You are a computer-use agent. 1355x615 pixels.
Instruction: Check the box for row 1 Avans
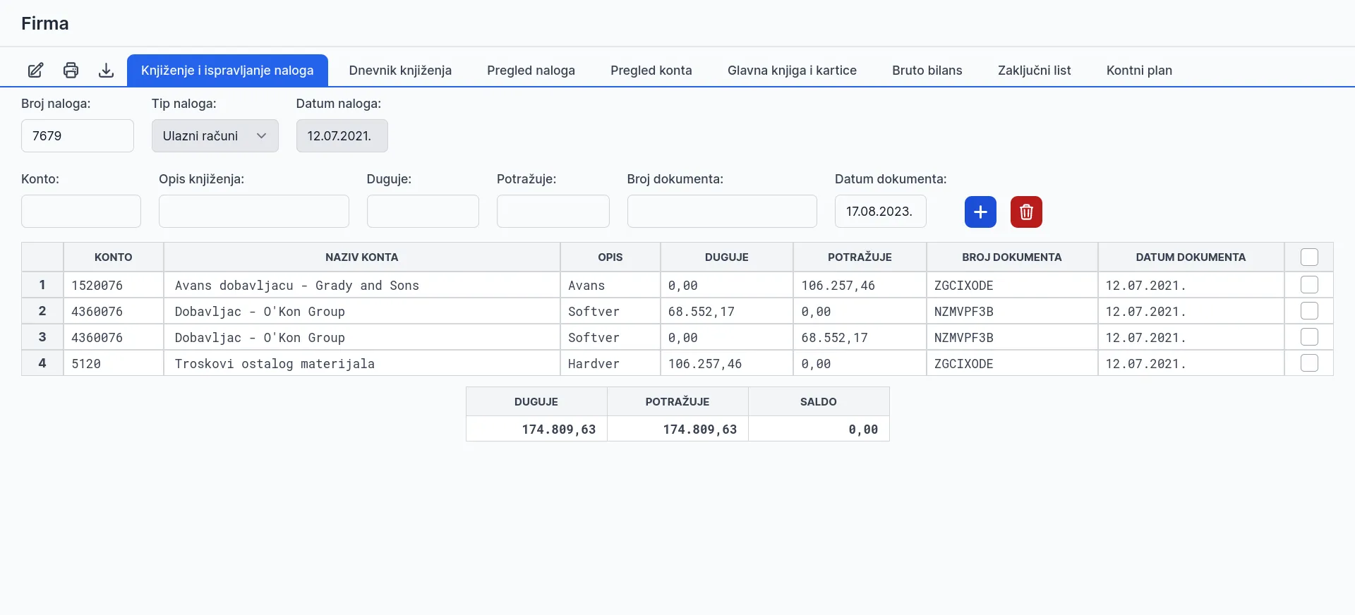pyautogui.click(x=1309, y=285)
